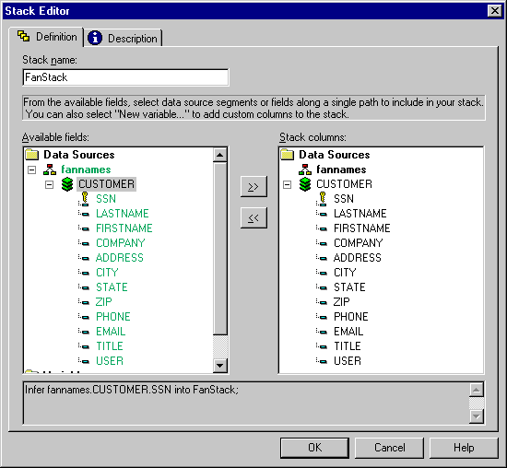507x468 pixels.
Task: Click USER field icon in Available fields
Action: 84,361
